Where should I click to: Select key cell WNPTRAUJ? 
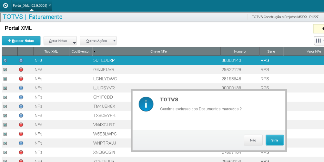[104, 143]
